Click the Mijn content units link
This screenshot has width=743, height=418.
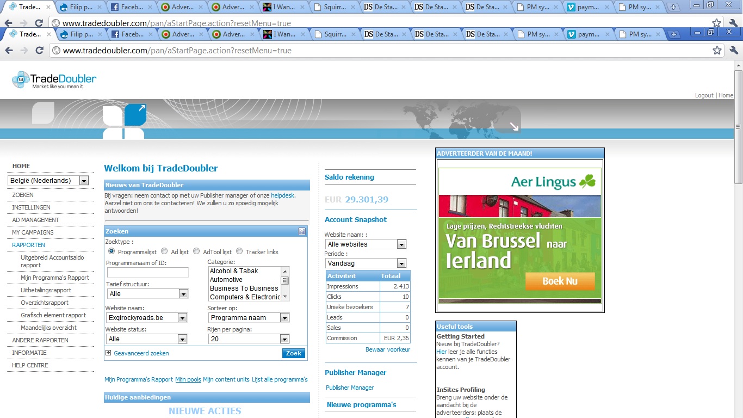tap(226, 379)
